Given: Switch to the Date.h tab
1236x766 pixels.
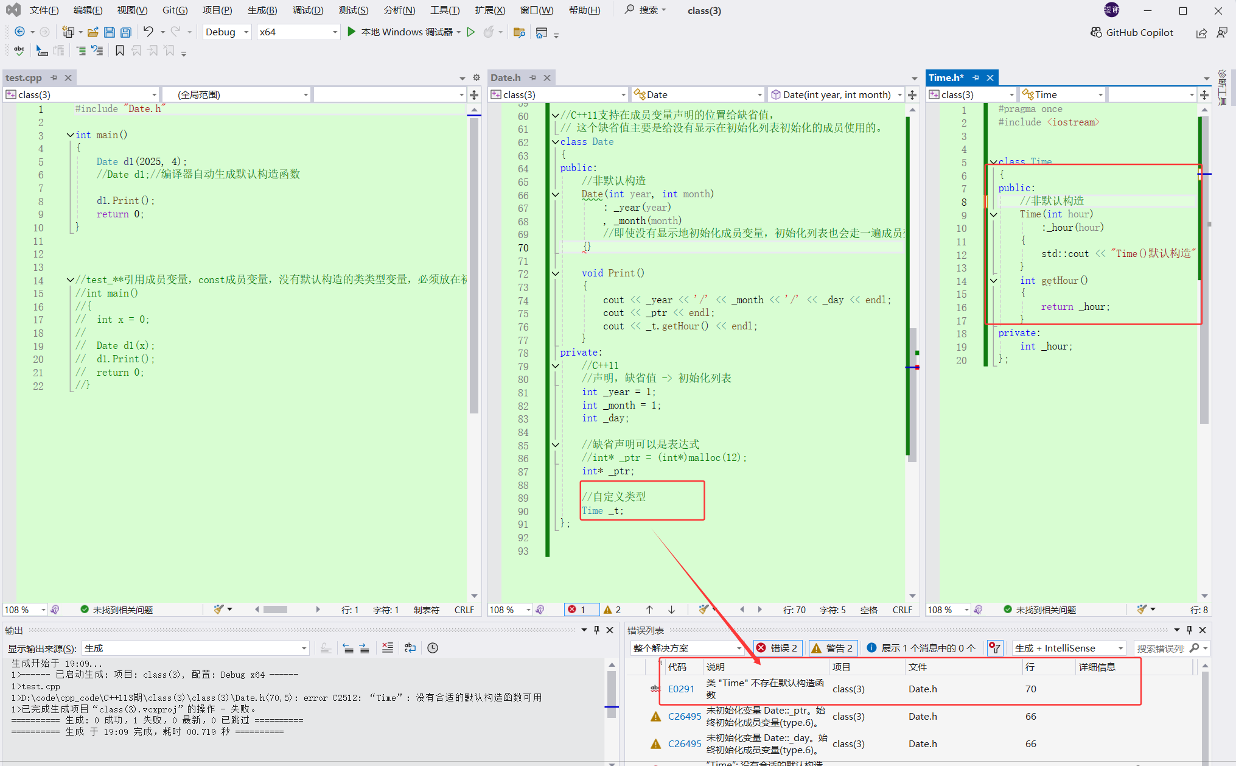Looking at the screenshot, I should click(x=506, y=77).
